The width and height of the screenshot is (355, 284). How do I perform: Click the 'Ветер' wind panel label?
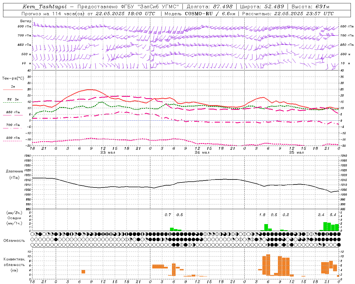[x=26, y=21]
